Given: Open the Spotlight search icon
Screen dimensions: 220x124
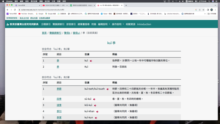Looking at the screenshot, I should point(209,1).
